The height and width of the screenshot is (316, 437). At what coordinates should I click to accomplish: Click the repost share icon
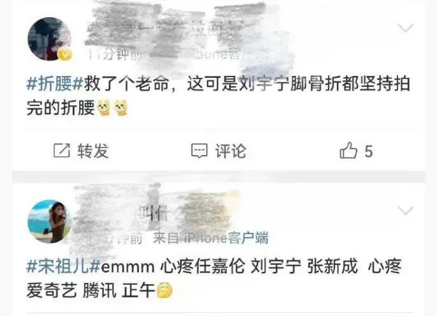point(62,151)
